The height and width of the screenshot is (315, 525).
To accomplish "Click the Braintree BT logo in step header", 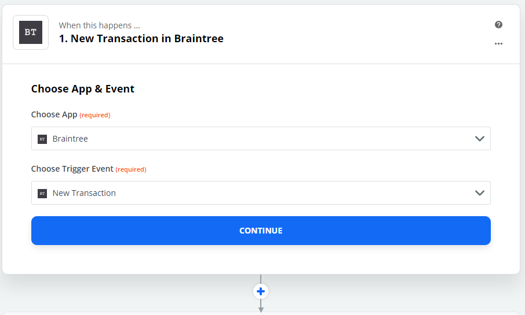I will (x=31, y=32).
